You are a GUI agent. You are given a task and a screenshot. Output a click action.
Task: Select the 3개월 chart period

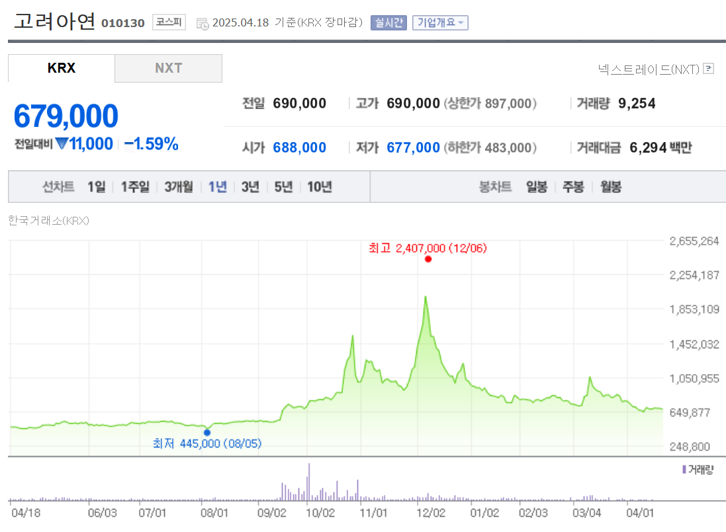179,187
